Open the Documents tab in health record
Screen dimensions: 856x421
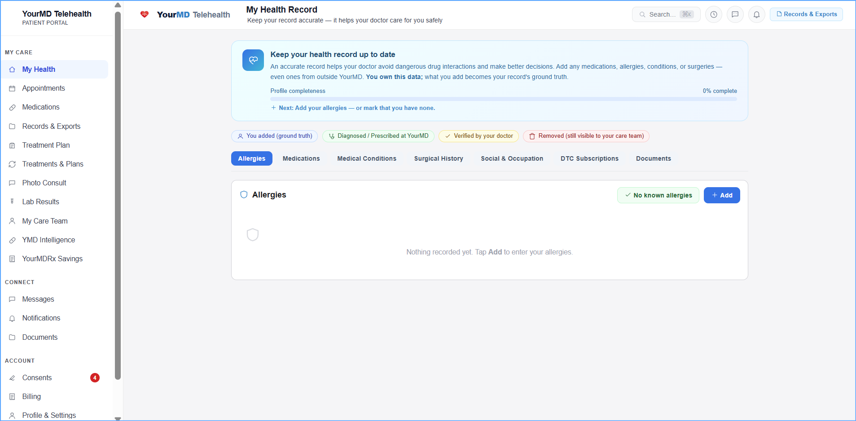(653, 158)
